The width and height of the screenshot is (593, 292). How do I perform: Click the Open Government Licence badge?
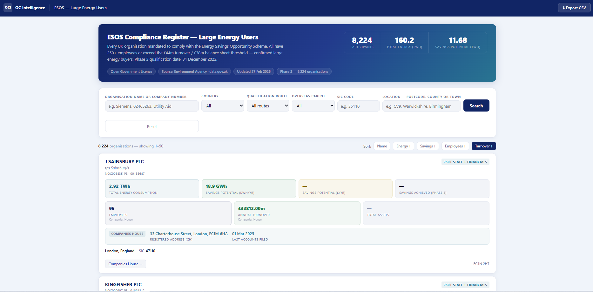tap(131, 71)
